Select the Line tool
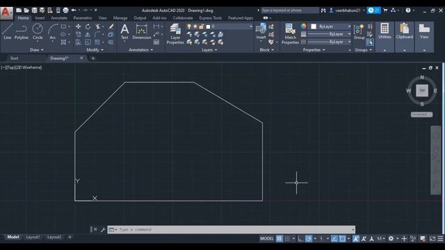 7,31
